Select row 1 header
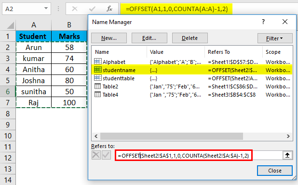Image resolution: width=298 pixels, height=185 pixels. click(8, 36)
